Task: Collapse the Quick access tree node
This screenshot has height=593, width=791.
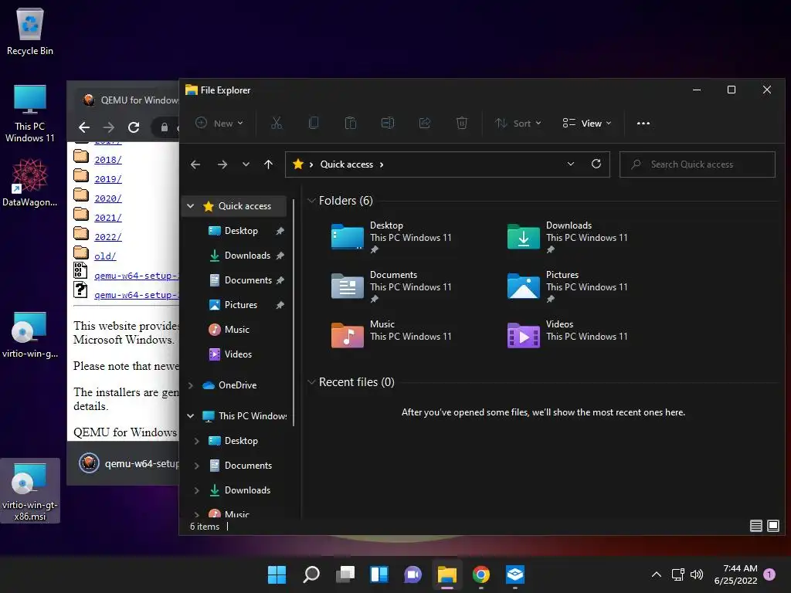Action: pos(191,205)
